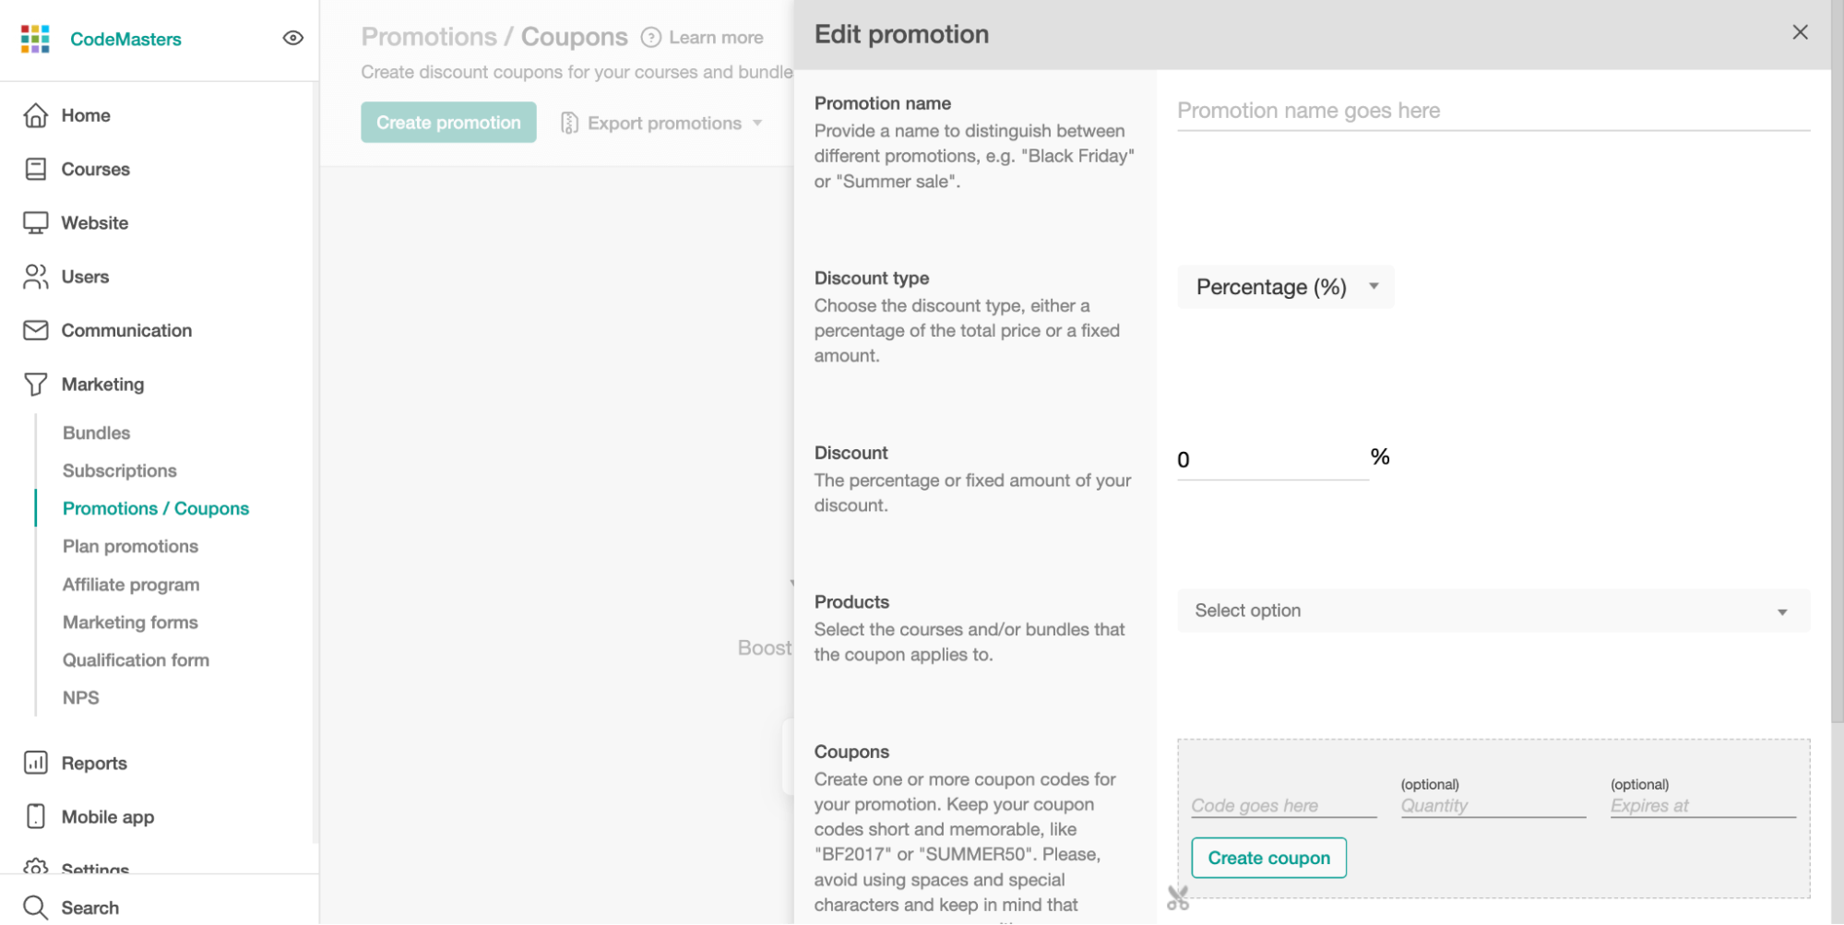Click the Home house icon
Image resolution: width=1844 pixels, height=925 pixels.
tap(35, 115)
